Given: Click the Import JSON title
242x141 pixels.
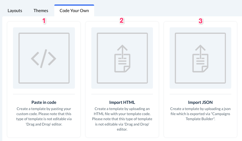Looking at the screenshot, I should click(x=200, y=102).
